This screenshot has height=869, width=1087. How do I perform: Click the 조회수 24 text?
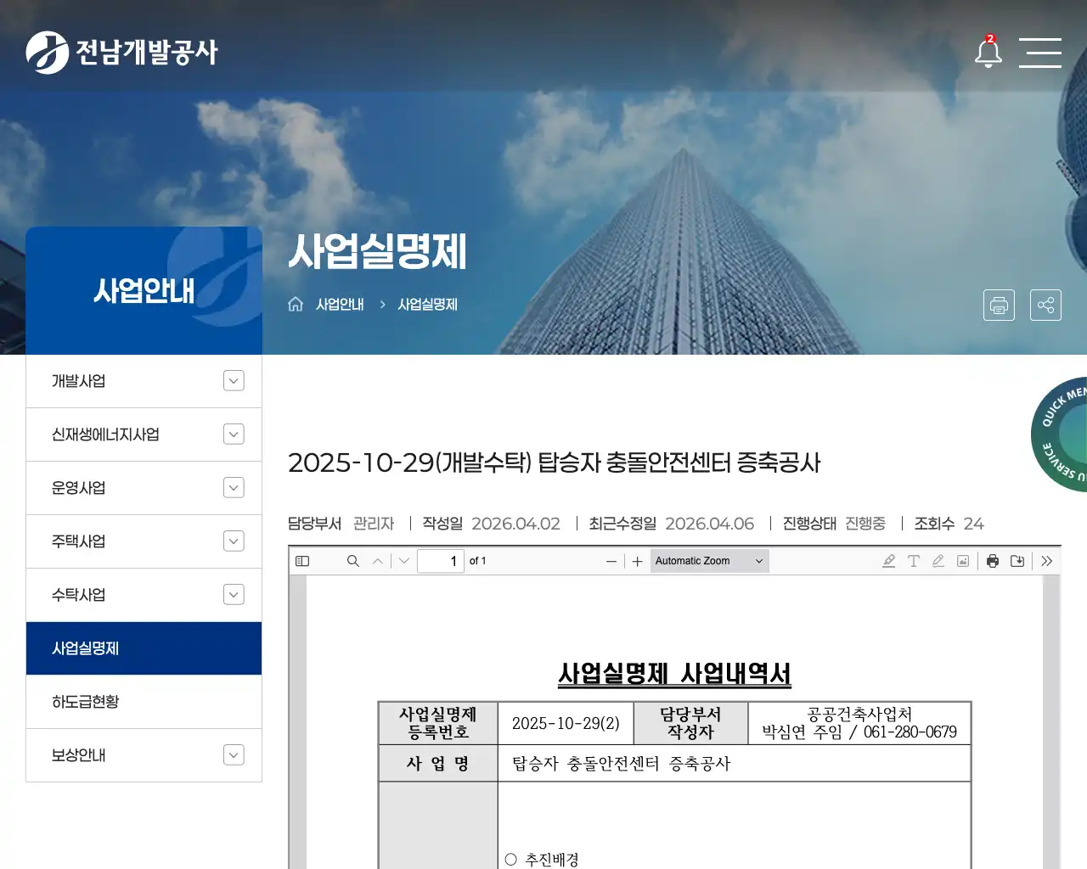(x=949, y=524)
